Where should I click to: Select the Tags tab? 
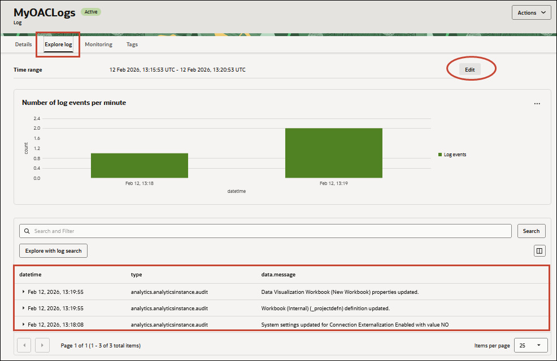(x=132, y=44)
